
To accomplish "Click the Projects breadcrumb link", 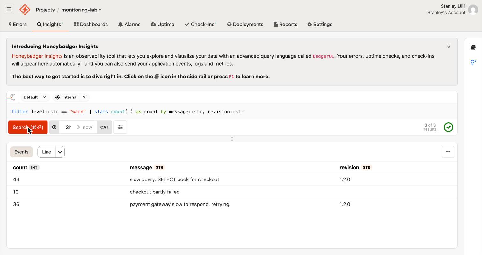I will pyautogui.click(x=45, y=10).
